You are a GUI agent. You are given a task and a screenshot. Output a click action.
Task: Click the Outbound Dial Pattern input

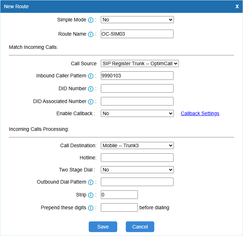click(137, 182)
